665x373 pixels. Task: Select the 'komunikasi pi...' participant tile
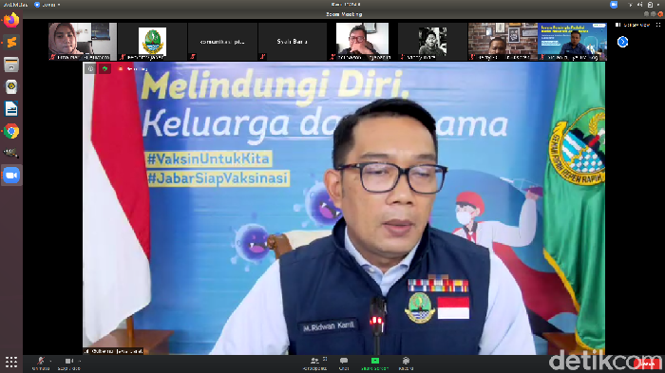(x=222, y=42)
